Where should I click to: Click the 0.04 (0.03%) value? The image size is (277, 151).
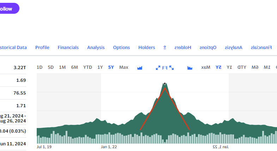13,131
